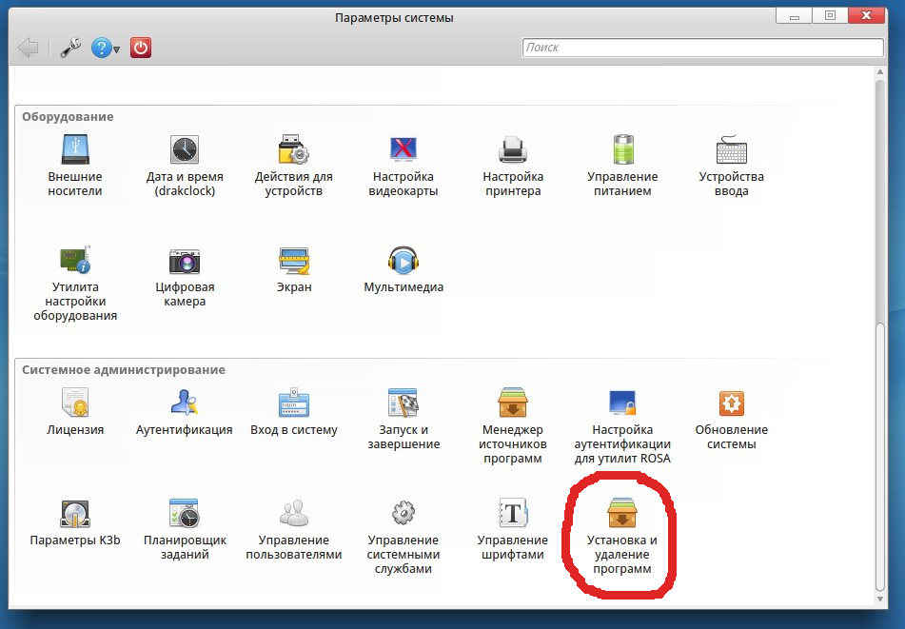
Task: Open Multimedia (Мультимедиа) settings
Action: point(403,270)
